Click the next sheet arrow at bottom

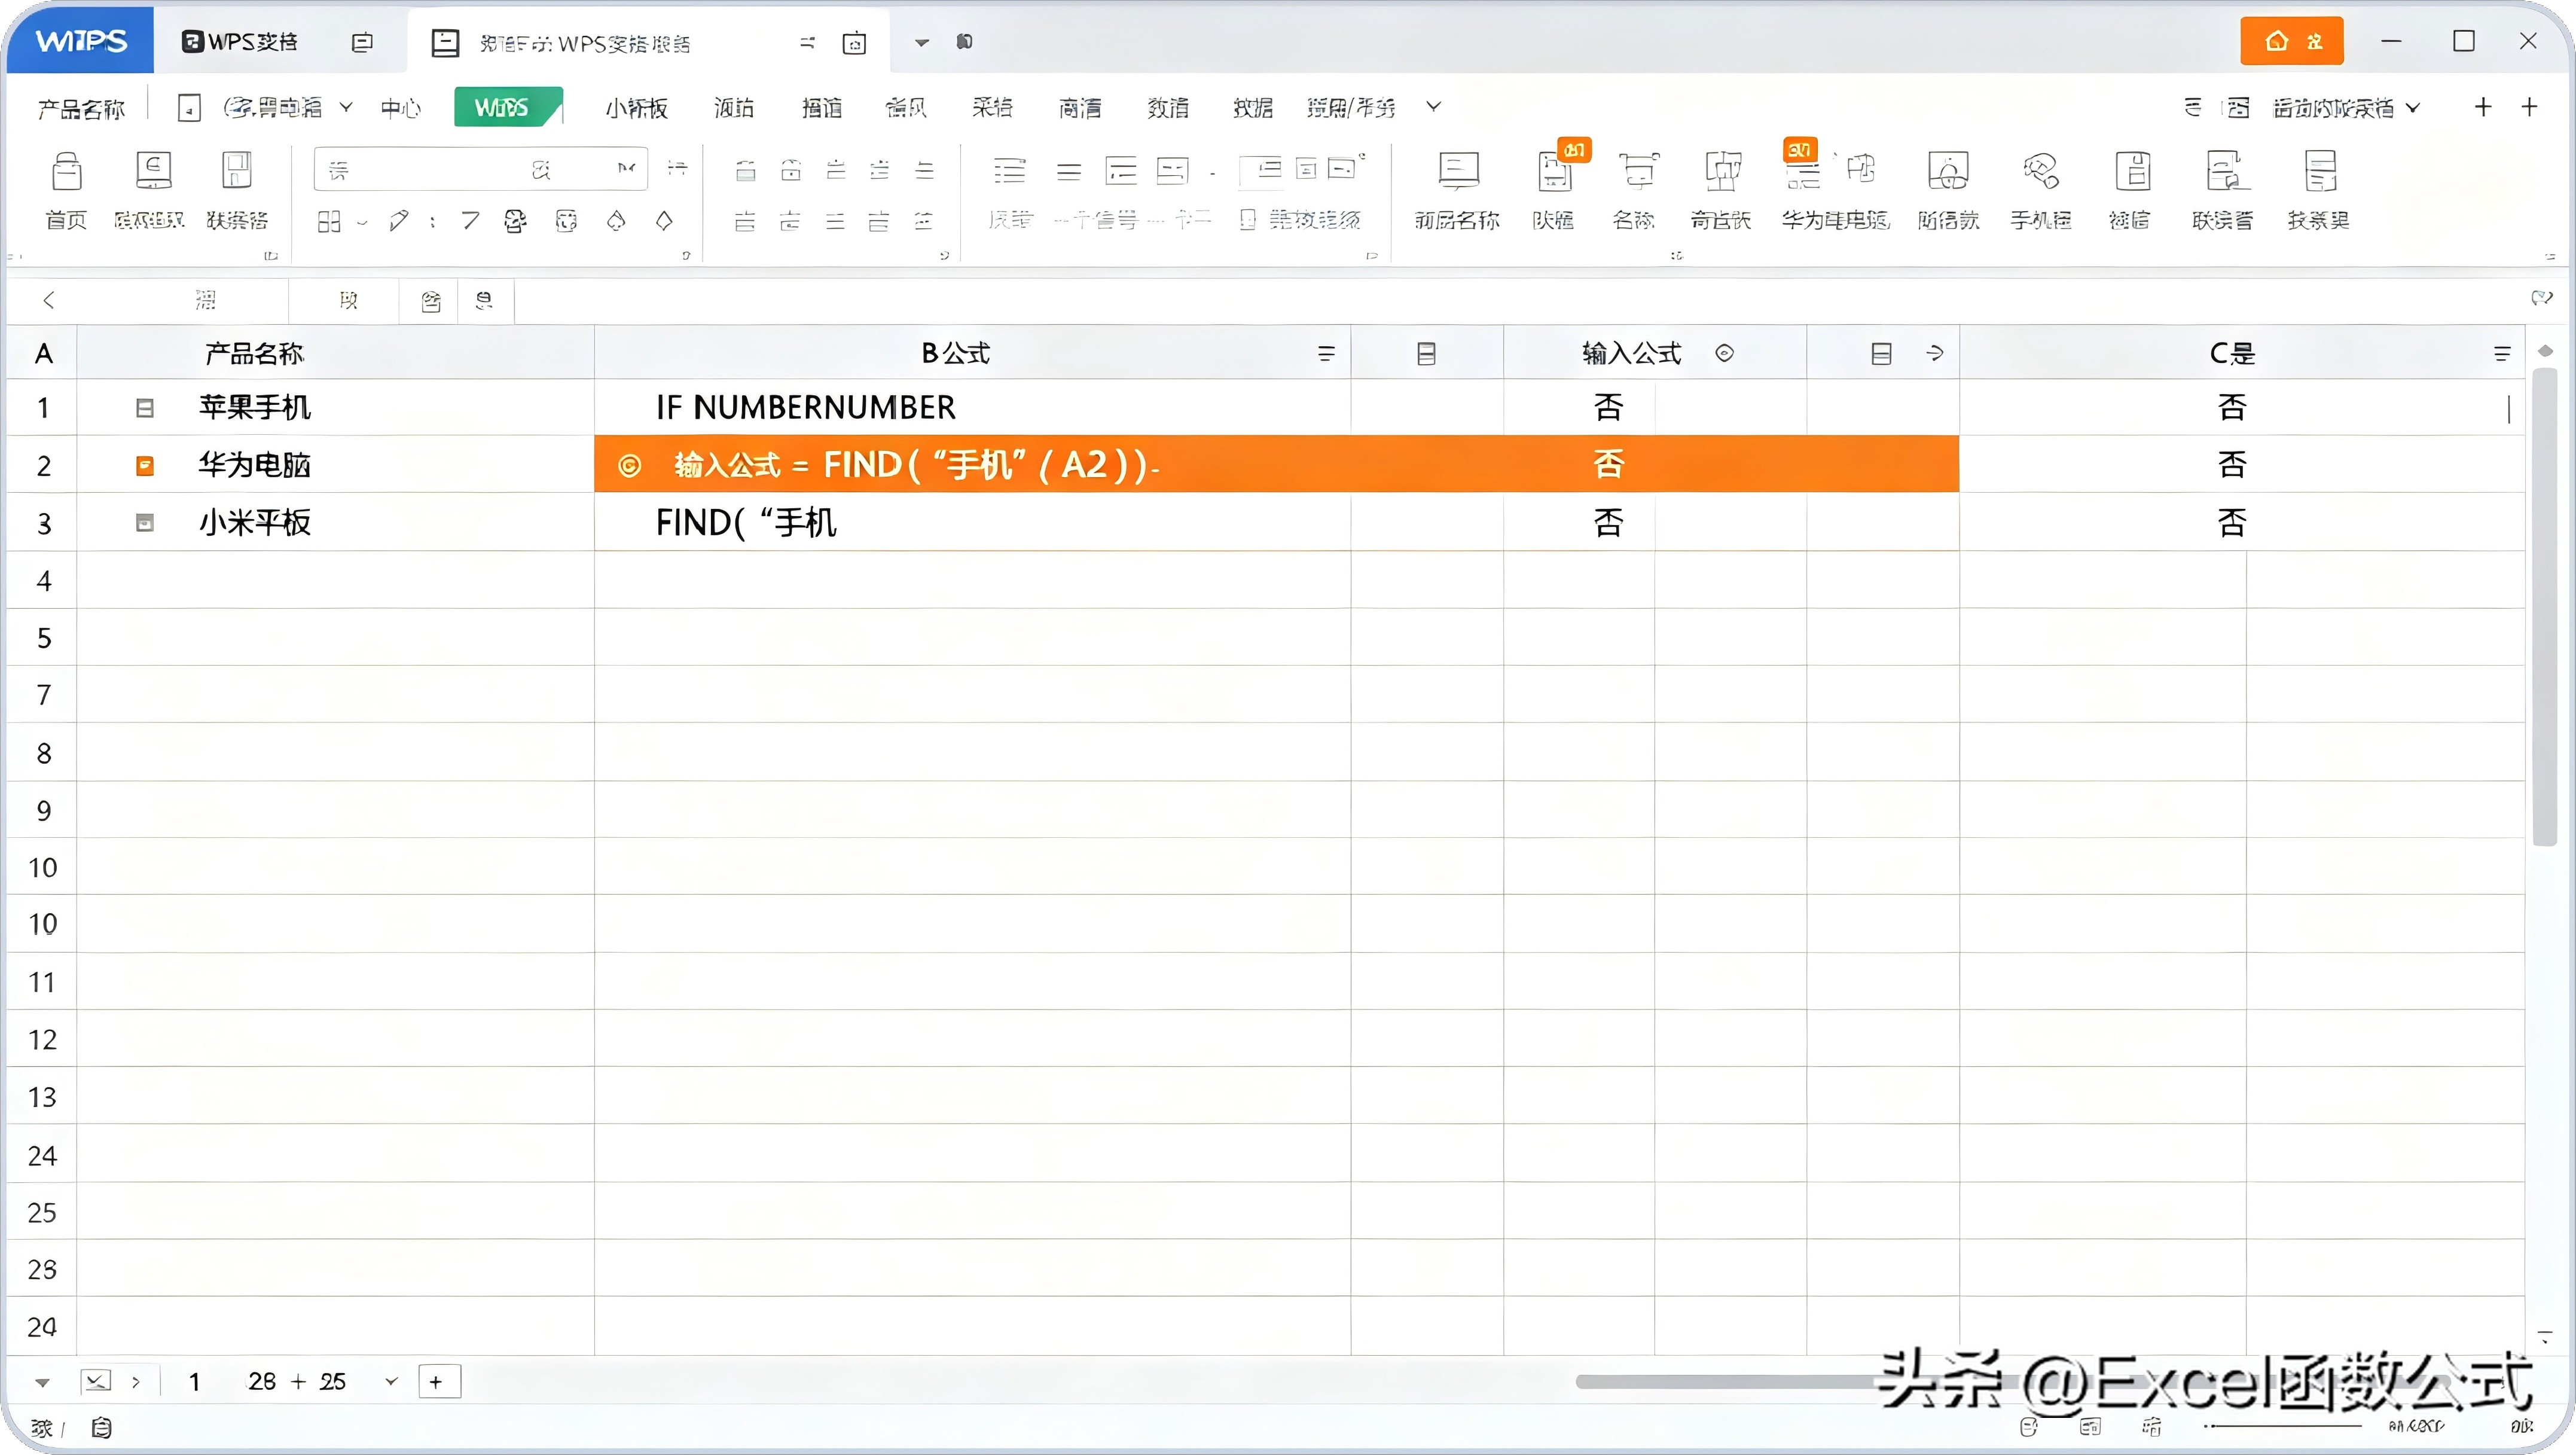[136, 1382]
